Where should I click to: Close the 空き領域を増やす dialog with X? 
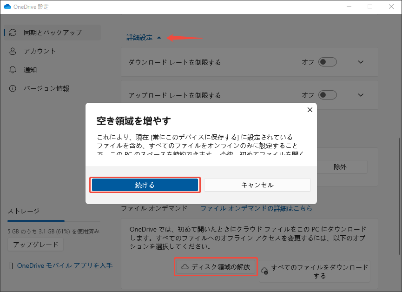(310, 110)
